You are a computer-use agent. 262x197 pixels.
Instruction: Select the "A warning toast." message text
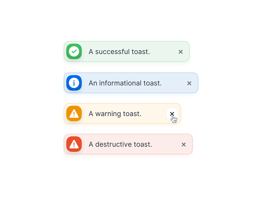point(115,113)
